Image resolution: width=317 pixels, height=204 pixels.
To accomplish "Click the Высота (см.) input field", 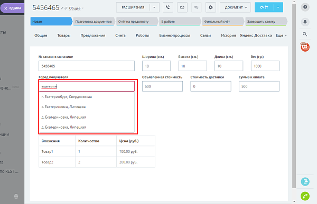I will pyautogui.click(x=192, y=66).
